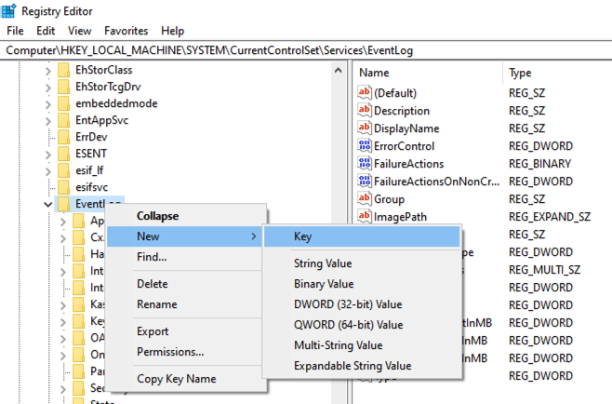Click the Registry Editor app icon

pos(10,10)
